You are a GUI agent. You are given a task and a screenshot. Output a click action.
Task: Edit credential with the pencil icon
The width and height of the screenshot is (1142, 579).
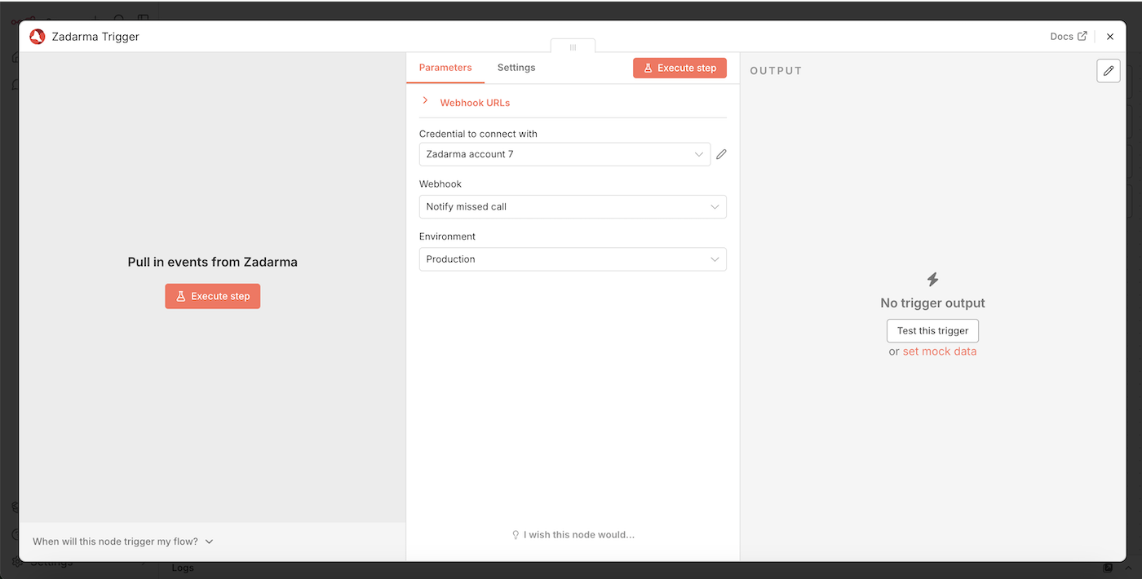[721, 154]
